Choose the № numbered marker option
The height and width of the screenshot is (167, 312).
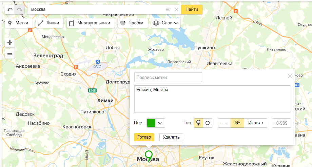237,123
